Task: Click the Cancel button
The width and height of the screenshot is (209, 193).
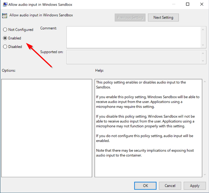Action: [x=170, y=186]
